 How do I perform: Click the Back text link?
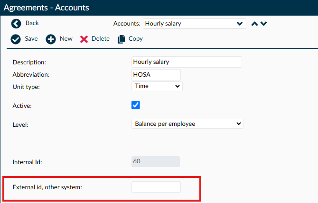coord(32,23)
